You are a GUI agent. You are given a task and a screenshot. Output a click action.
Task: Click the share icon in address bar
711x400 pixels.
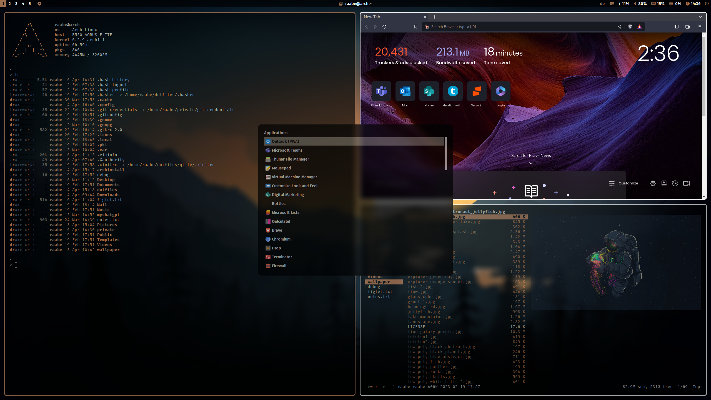click(x=619, y=27)
